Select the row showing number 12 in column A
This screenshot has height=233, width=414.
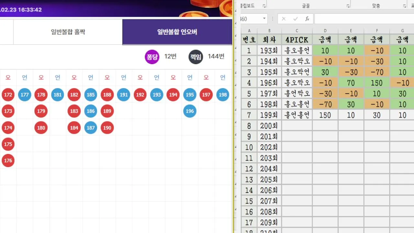pos(249,169)
